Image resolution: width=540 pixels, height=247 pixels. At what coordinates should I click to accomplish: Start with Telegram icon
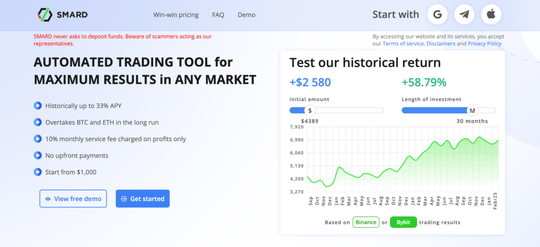tap(464, 14)
